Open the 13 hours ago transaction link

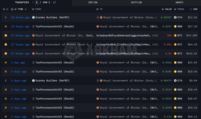pyautogui.click(x=20, y=26)
